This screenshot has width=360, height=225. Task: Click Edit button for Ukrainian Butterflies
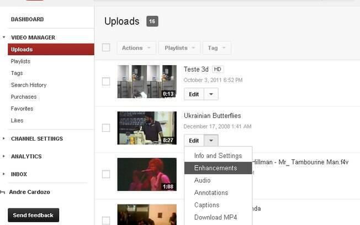pos(194,141)
